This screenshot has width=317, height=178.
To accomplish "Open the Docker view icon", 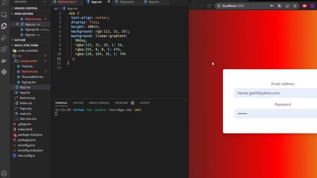I will click(4, 60).
